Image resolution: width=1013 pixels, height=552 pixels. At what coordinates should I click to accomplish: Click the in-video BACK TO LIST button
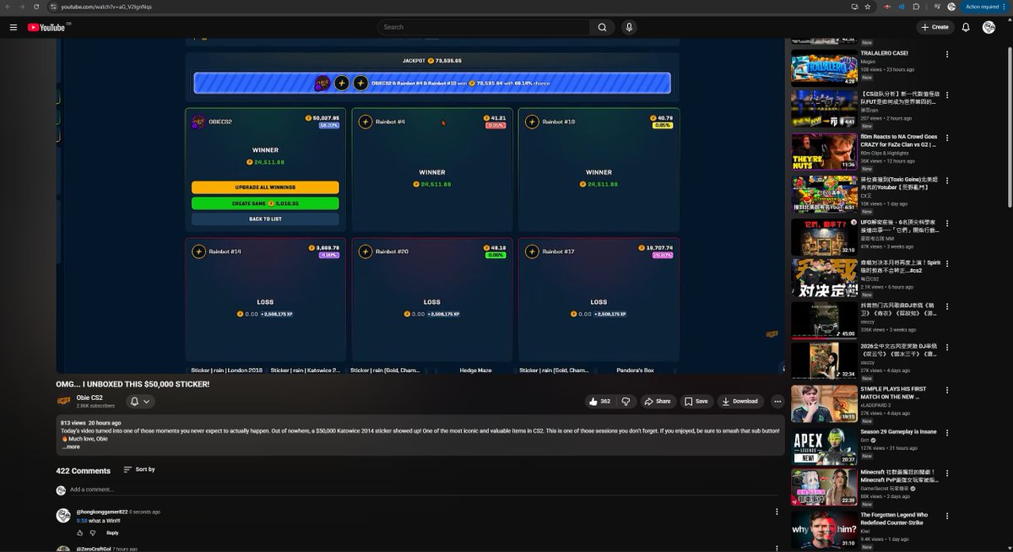tap(265, 219)
